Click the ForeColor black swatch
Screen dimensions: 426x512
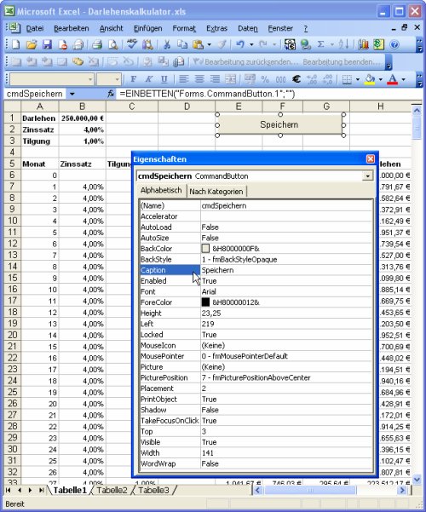tap(205, 302)
